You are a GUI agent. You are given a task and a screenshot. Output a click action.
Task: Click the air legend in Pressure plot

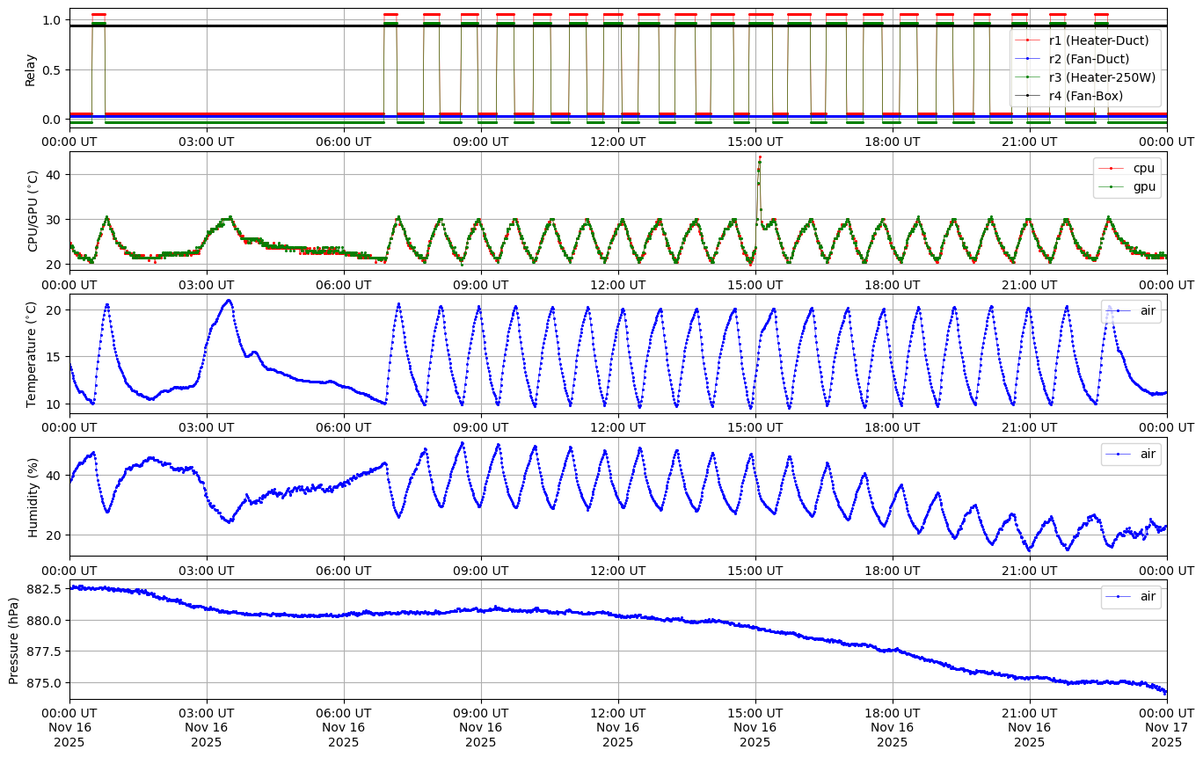pos(1140,596)
